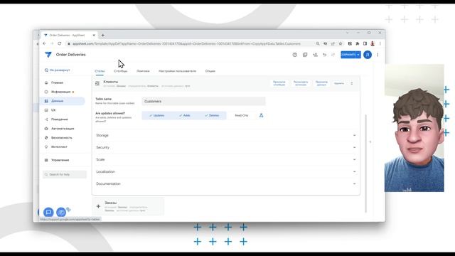Viewport: 455px width, 256px height.
Task: Click the blue Save button
Action: pos(350,55)
